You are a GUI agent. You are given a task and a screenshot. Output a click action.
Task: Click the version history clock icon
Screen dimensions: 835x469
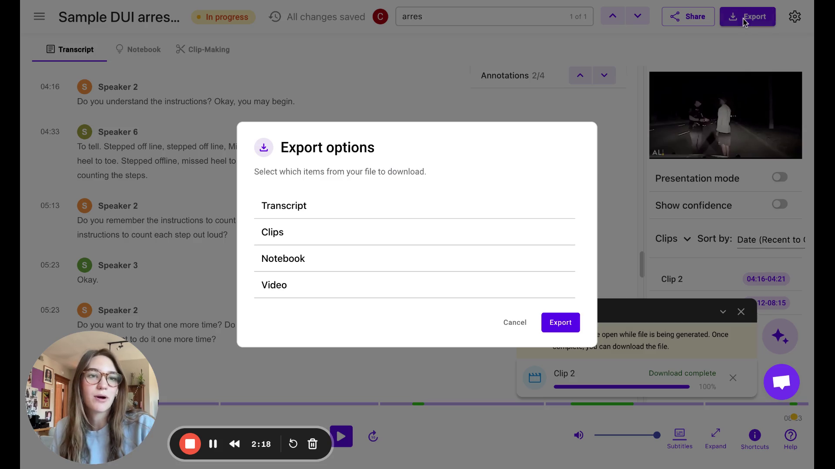click(x=275, y=17)
